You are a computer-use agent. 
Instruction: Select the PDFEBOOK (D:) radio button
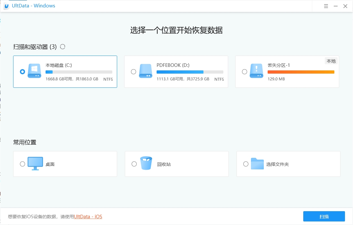133,72
